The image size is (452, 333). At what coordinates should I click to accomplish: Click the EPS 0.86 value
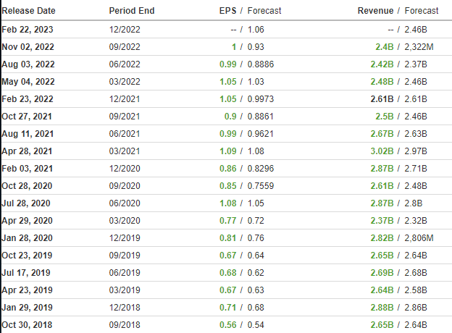(x=228, y=168)
